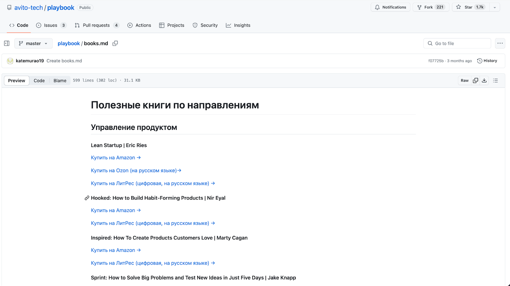Open the Pull requests tab

[97, 25]
